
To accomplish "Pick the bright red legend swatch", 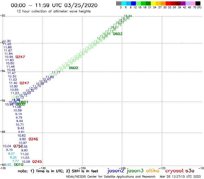I will (x=168, y=3).
